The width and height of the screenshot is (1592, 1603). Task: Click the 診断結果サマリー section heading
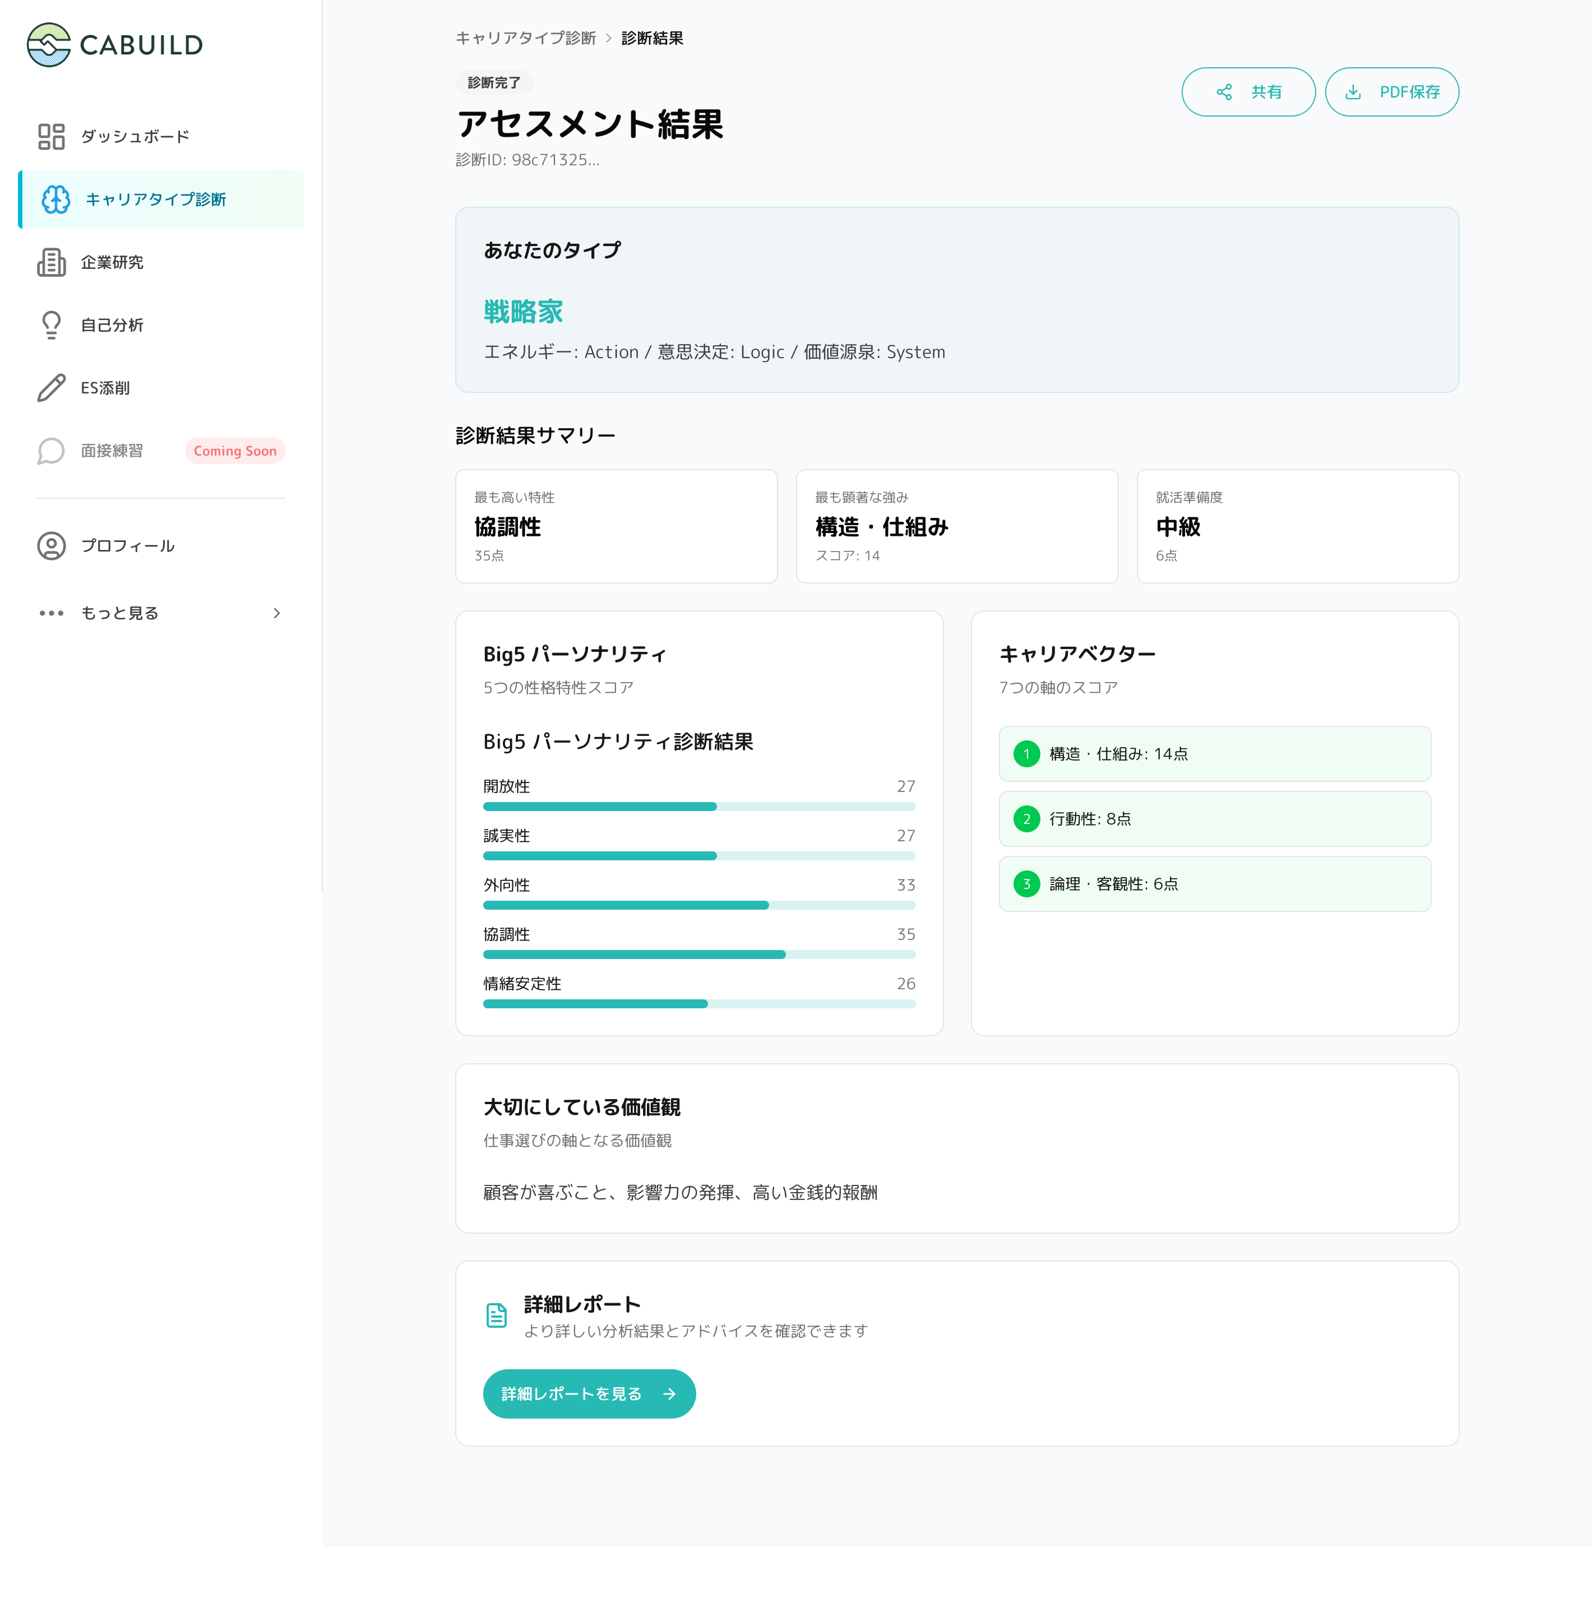click(535, 436)
